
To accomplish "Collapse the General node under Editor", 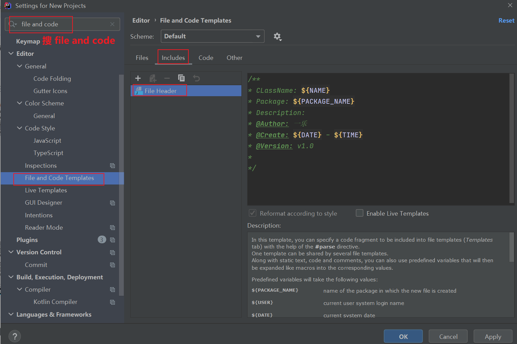I will pos(19,66).
